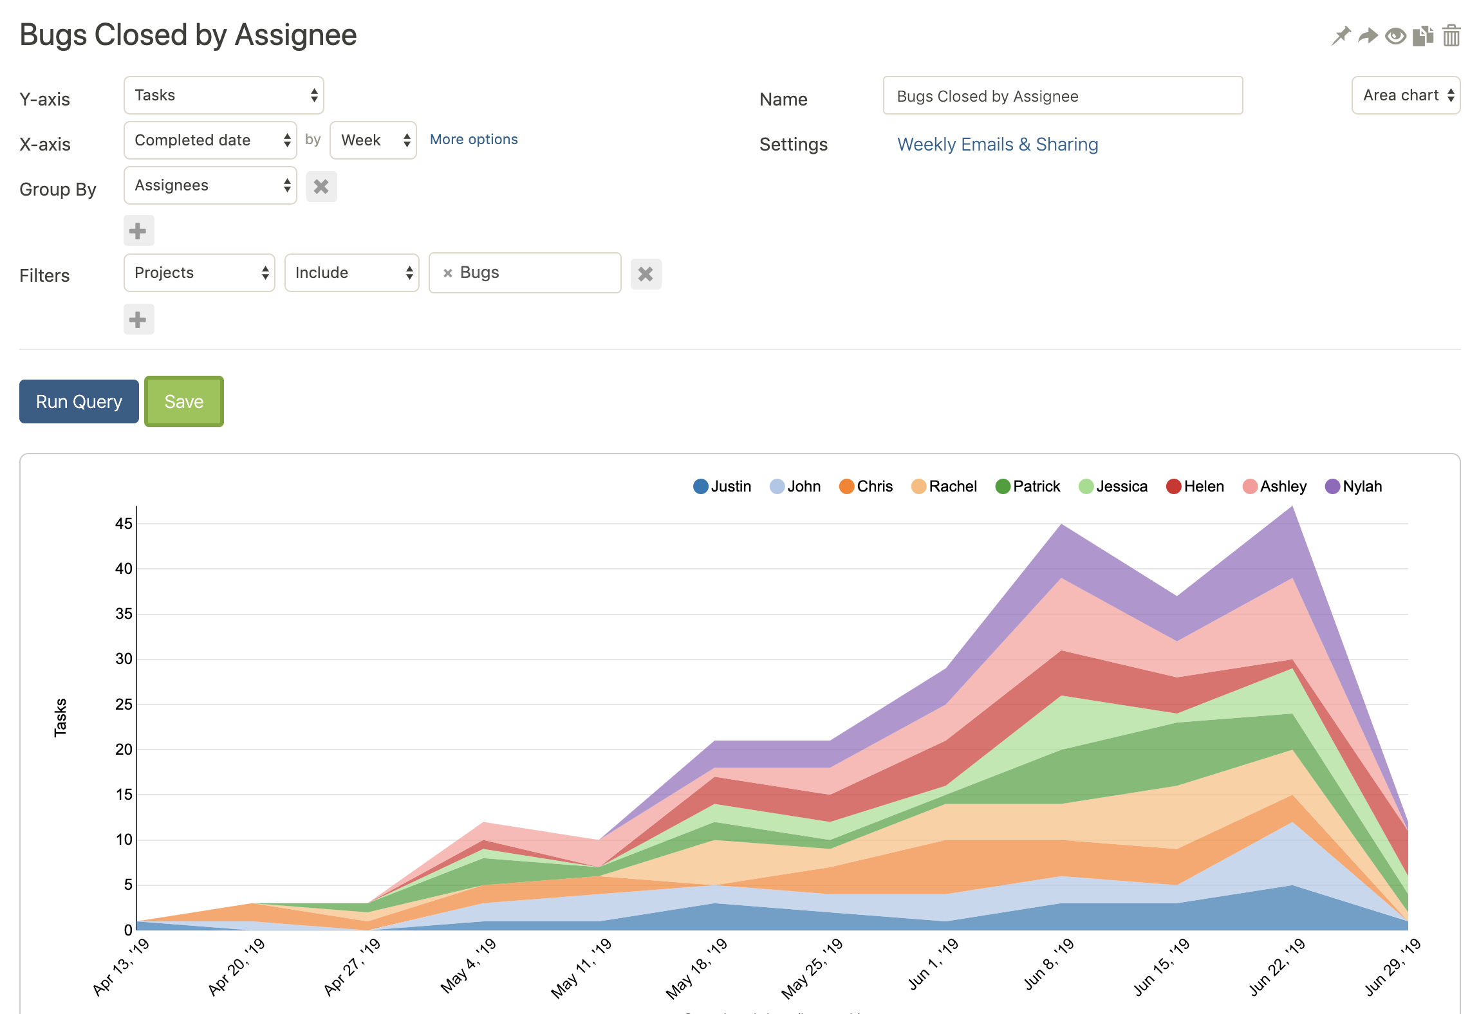Click the eye visibility icon
Screen dimensions: 1479x1014
point(1395,36)
